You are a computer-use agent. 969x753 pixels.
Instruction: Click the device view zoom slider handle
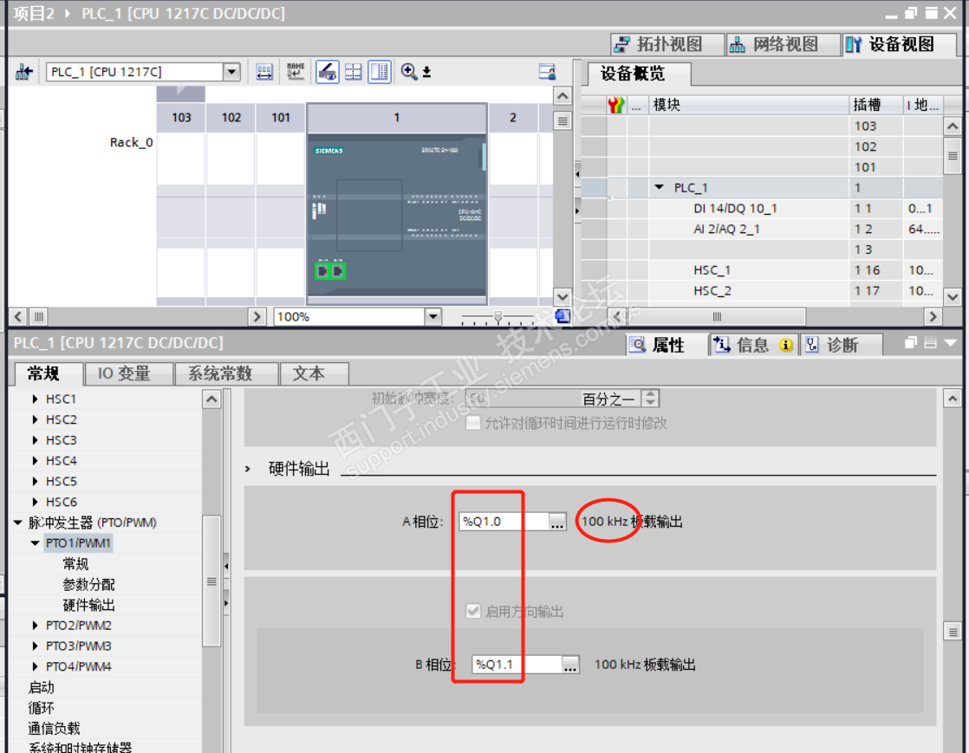(498, 317)
